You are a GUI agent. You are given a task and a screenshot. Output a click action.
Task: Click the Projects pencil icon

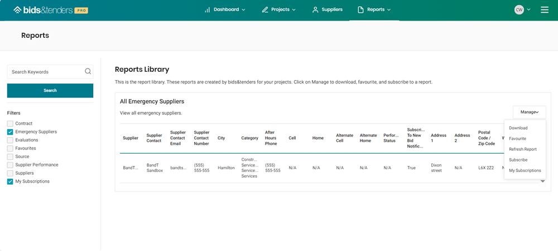265,10
